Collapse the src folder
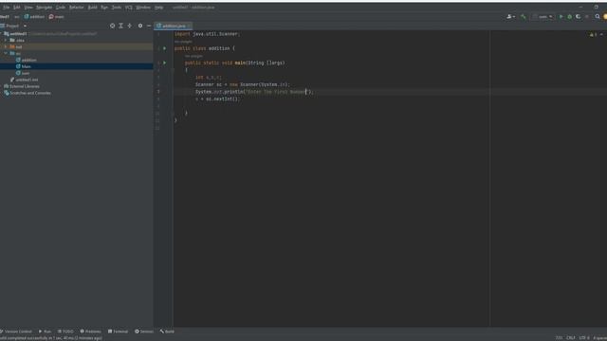607x341 pixels. point(6,53)
